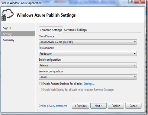Click the Build configuration: label
Screen dimensions: 148x115
click(x=50, y=59)
